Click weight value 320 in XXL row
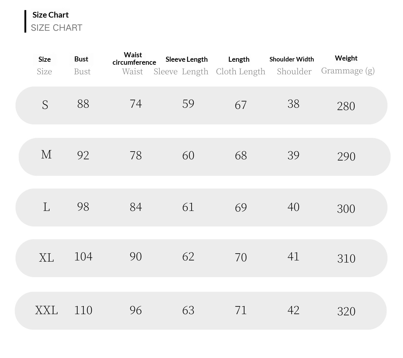The image size is (403, 358). pyautogui.click(x=346, y=311)
